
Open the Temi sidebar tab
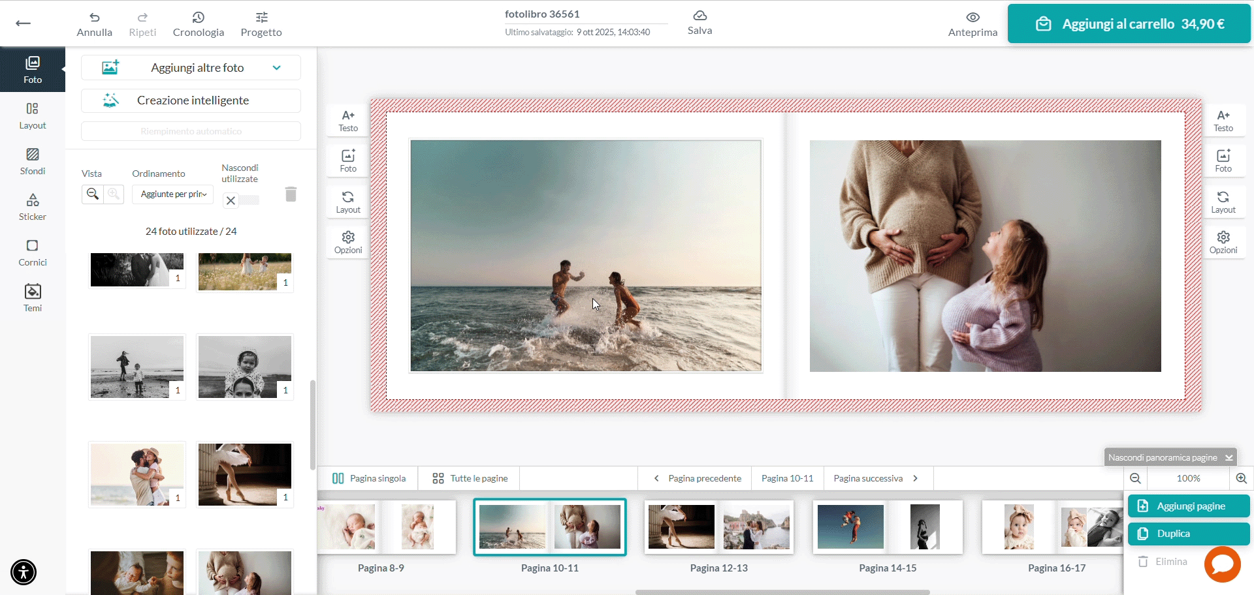[x=33, y=299]
